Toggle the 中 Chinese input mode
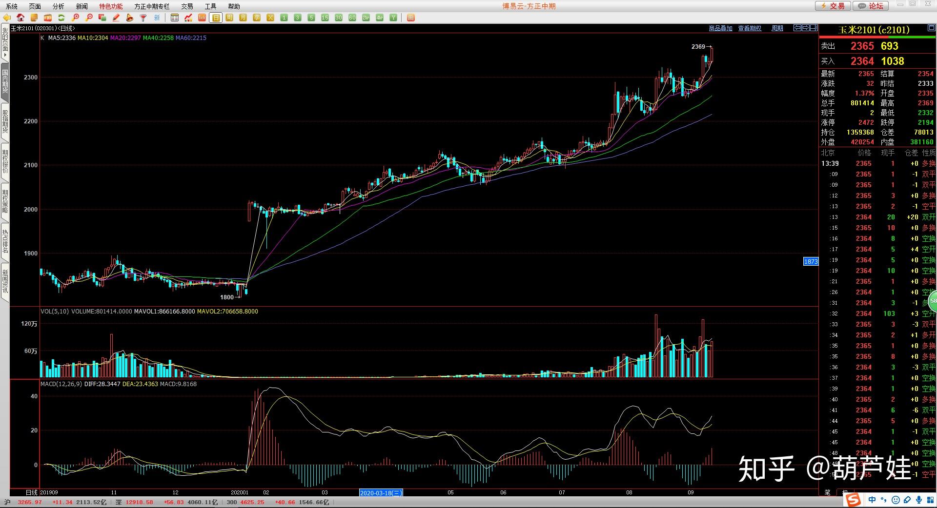Image resolution: width=937 pixels, height=508 pixels. click(872, 500)
